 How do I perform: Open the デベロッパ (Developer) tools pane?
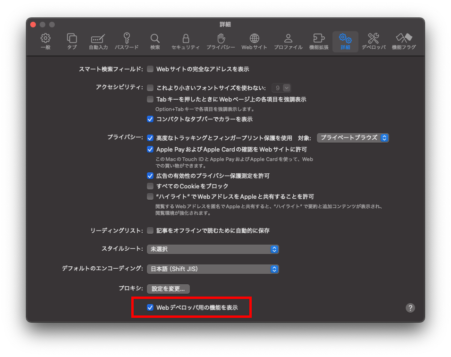pos(374,42)
